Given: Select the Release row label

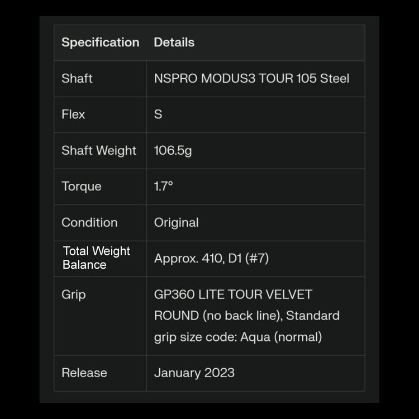Looking at the screenshot, I should [84, 373].
